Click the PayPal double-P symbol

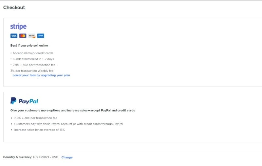coord(13,101)
